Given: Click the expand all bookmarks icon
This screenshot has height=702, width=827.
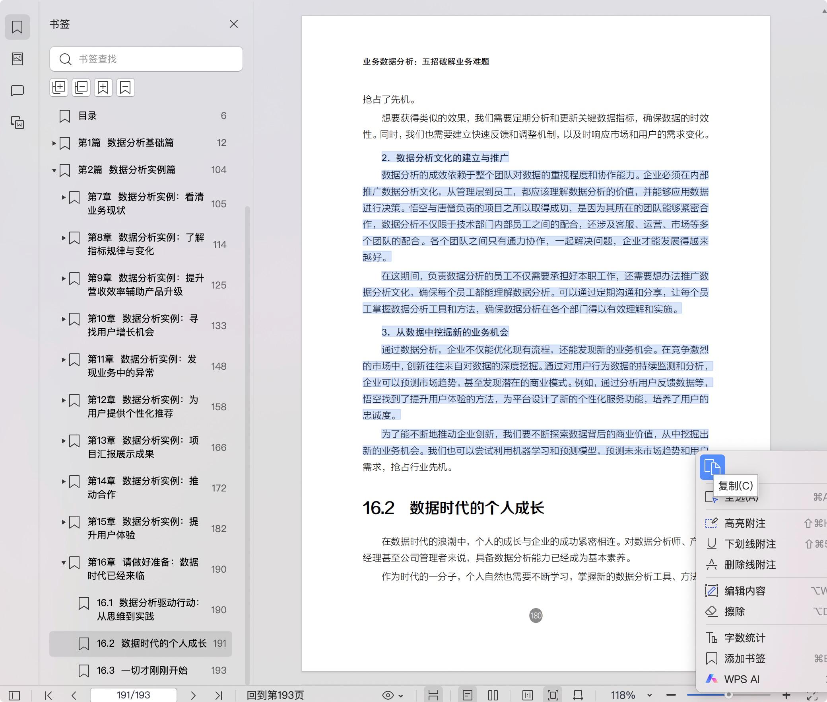Looking at the screenshot, I should (x=59, y=88).
